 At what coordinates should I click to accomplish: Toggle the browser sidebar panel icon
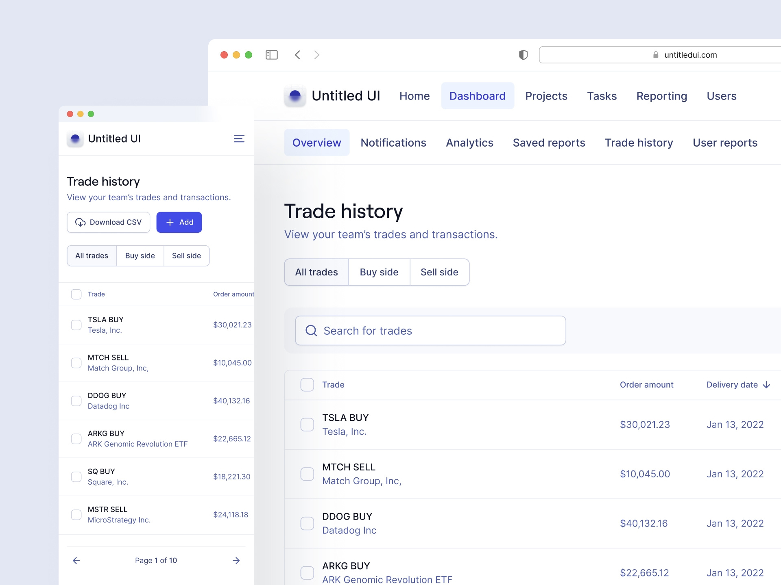[272, 55]
